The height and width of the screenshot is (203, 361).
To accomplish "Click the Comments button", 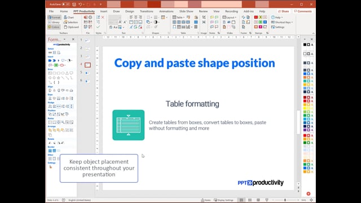I will 303,11.
